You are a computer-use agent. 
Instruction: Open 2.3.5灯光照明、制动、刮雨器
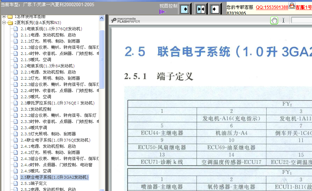click(49, 134)
